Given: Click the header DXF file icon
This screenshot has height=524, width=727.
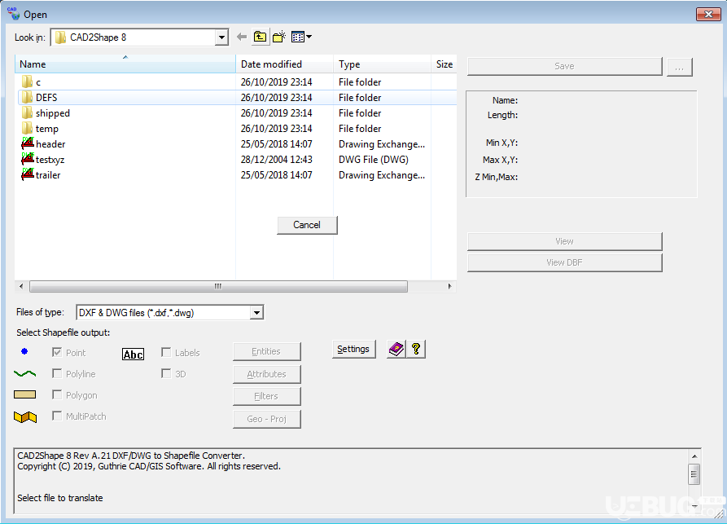Looking at the screenshot, I should [28, 143].
